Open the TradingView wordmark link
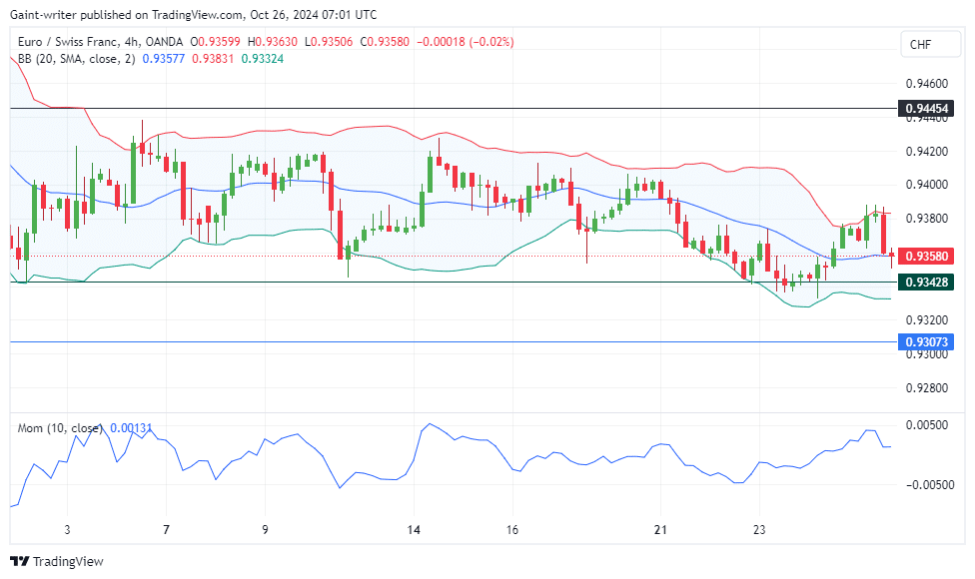Screen dimensions: 975x579 click(68, 562)
